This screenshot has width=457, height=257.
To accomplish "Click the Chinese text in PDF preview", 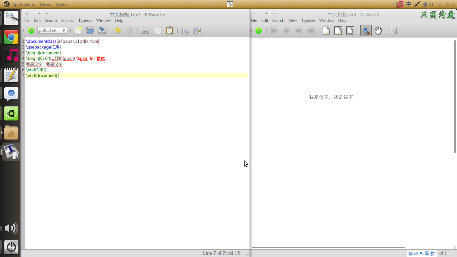I will click(x=331, y=97).
